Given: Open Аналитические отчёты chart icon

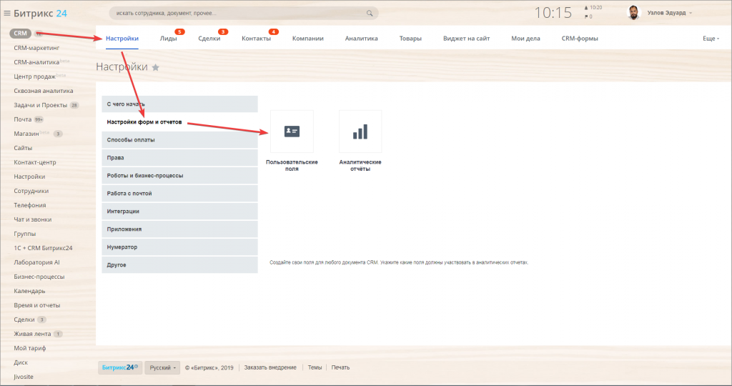Looking at the screenshot, I should pyautogui.click(x=360, y=132).
